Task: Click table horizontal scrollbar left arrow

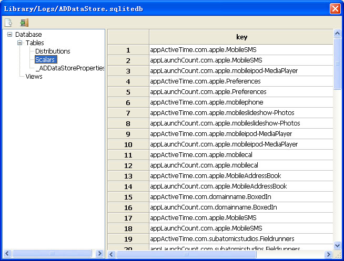Action: pos(112,254)
